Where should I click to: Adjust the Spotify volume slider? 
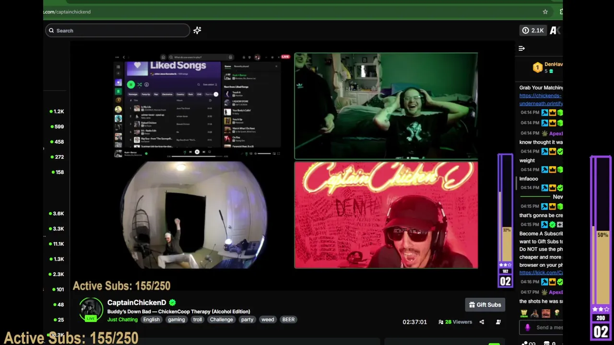tap(264, 153)
